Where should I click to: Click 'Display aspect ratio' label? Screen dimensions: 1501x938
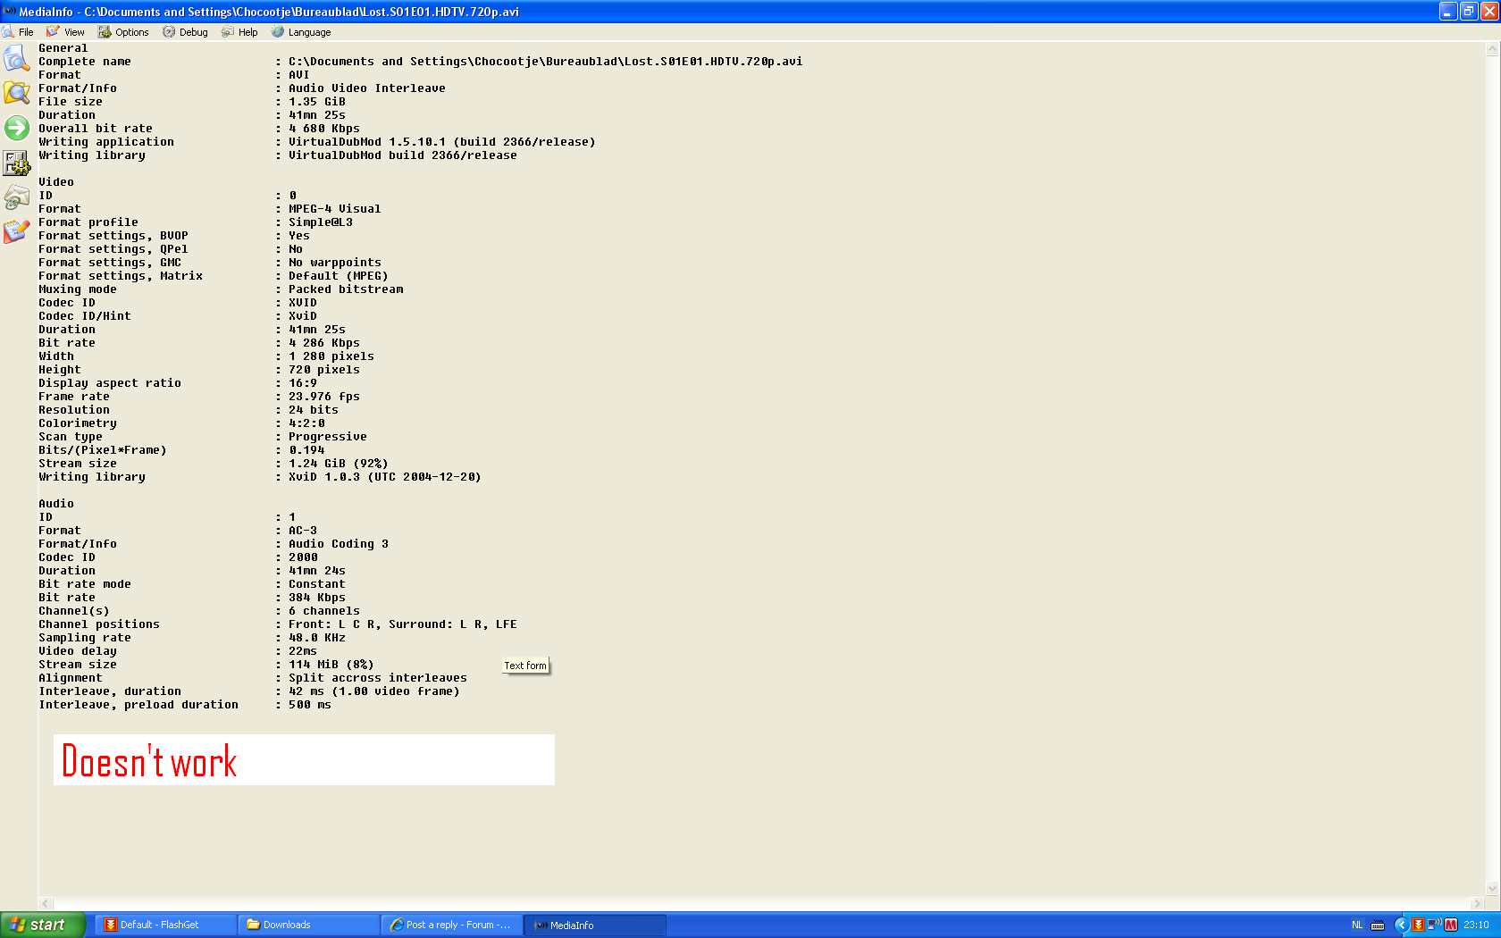point(110,383)
